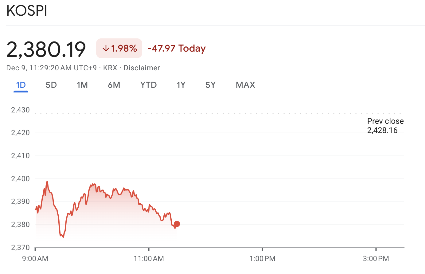The height and width of the screenshot is (274, 425).
Task: Switch to the 1Y chart range
Action: point(181,85)
